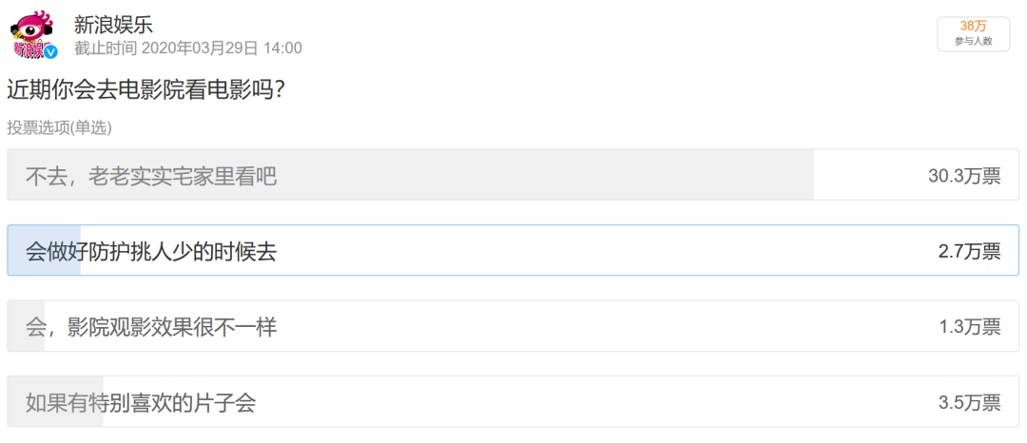The image size is (1027, 443).
Task: Select option 如果有特别喜欢的片子会
Action: 513,402
